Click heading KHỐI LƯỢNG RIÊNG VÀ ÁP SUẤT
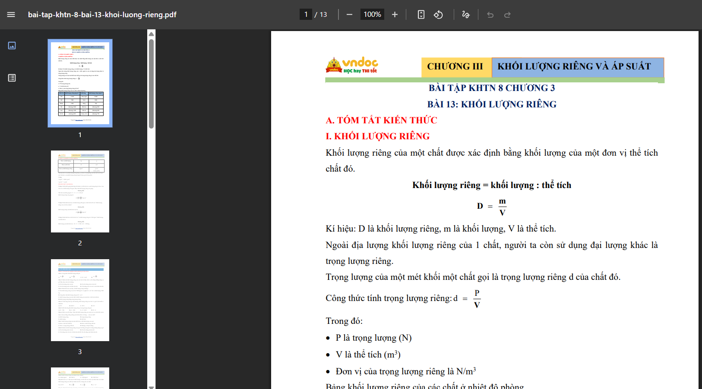The width and height of the screenshot is (702, 389). point(574,66)
